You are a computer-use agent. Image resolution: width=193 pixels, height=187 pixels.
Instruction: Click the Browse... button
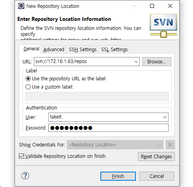pos(157,61)
